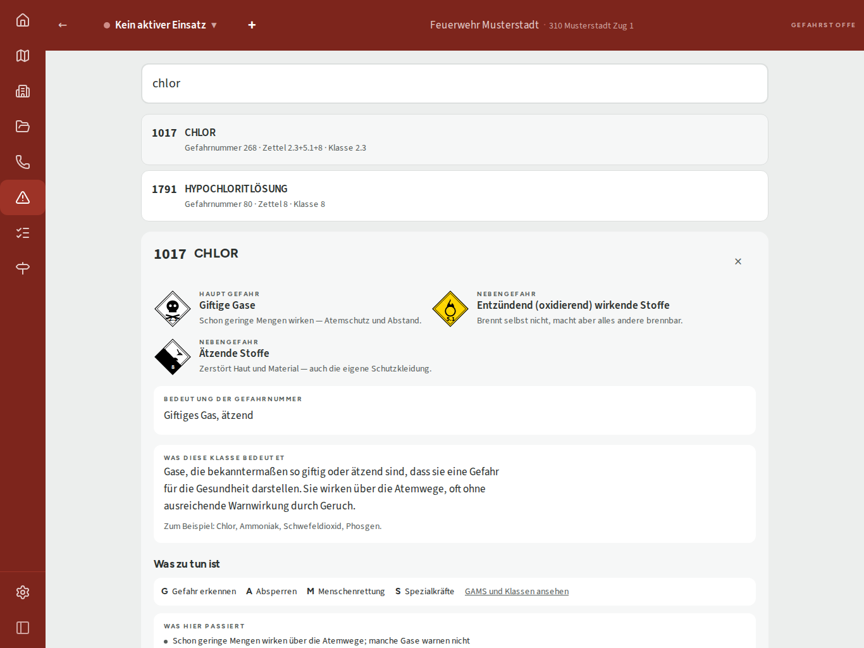This screenshot has height=648, width=864.
Task: Click the Was zu tun ist heading
Action: 187,564
